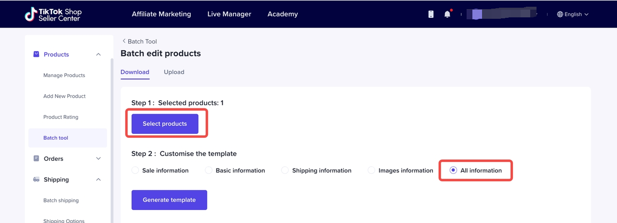This screenshot has height=223, width=617.
Task: Click the Orders clipboard icon
Action: (36, 158)
